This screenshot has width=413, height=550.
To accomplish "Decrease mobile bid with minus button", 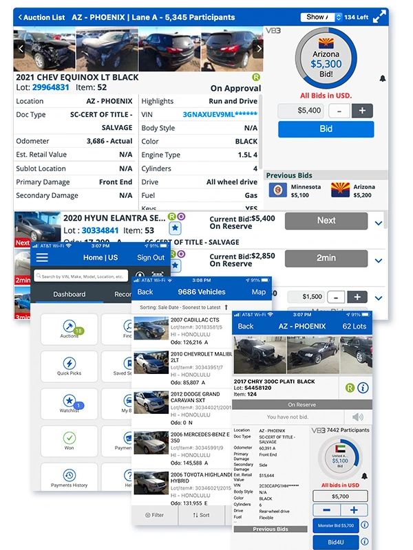I will [326, 509].
